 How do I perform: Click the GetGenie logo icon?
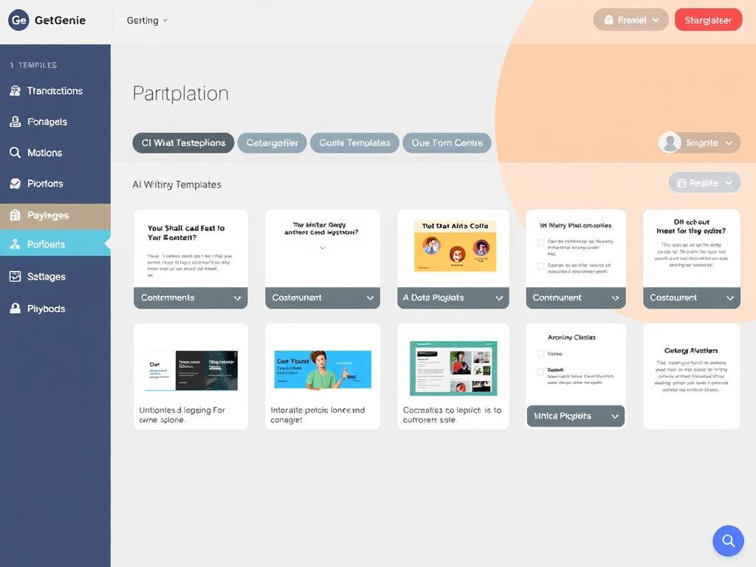[x=18, y=21]
